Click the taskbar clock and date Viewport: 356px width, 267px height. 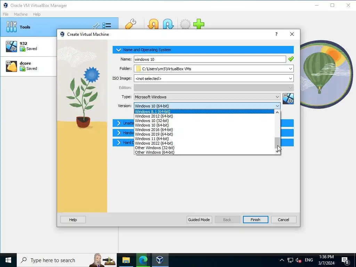326,260
